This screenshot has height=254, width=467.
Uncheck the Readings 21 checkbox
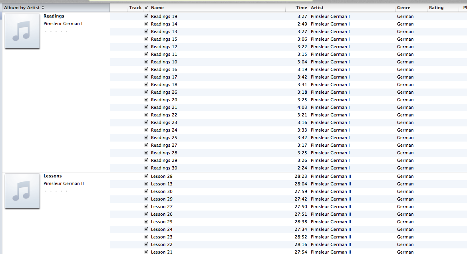pyautogui.click(x=146, y=107)
